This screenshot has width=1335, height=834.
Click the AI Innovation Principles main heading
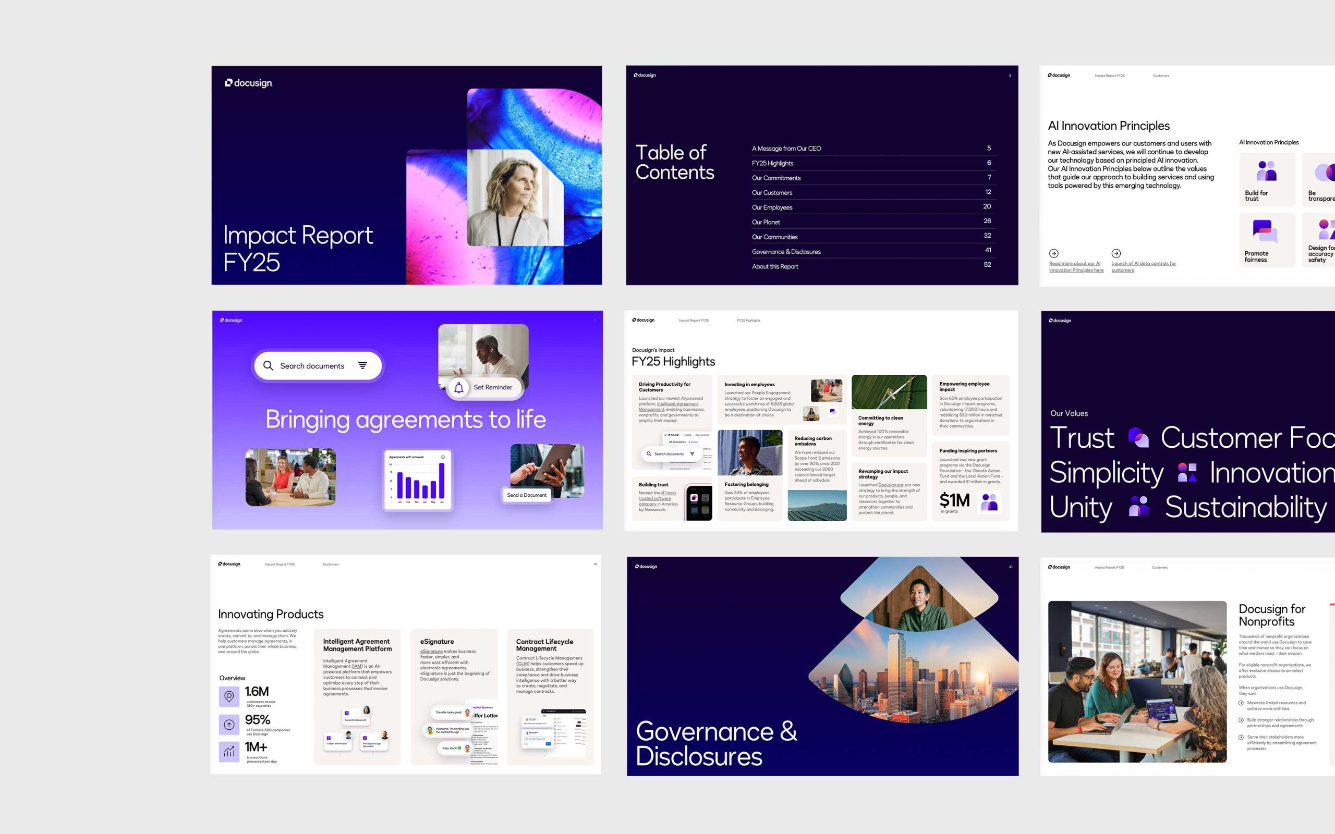[x=1108, y=126]
